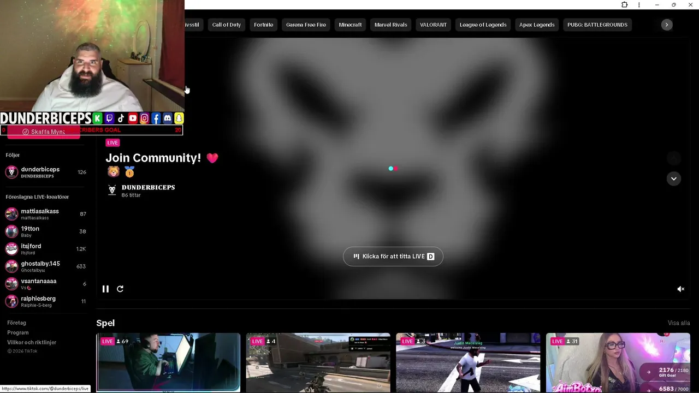The image size is (699, 393).
Task: Click the ralphiesberg avatar icon
Action: click(x=11, y=301)
